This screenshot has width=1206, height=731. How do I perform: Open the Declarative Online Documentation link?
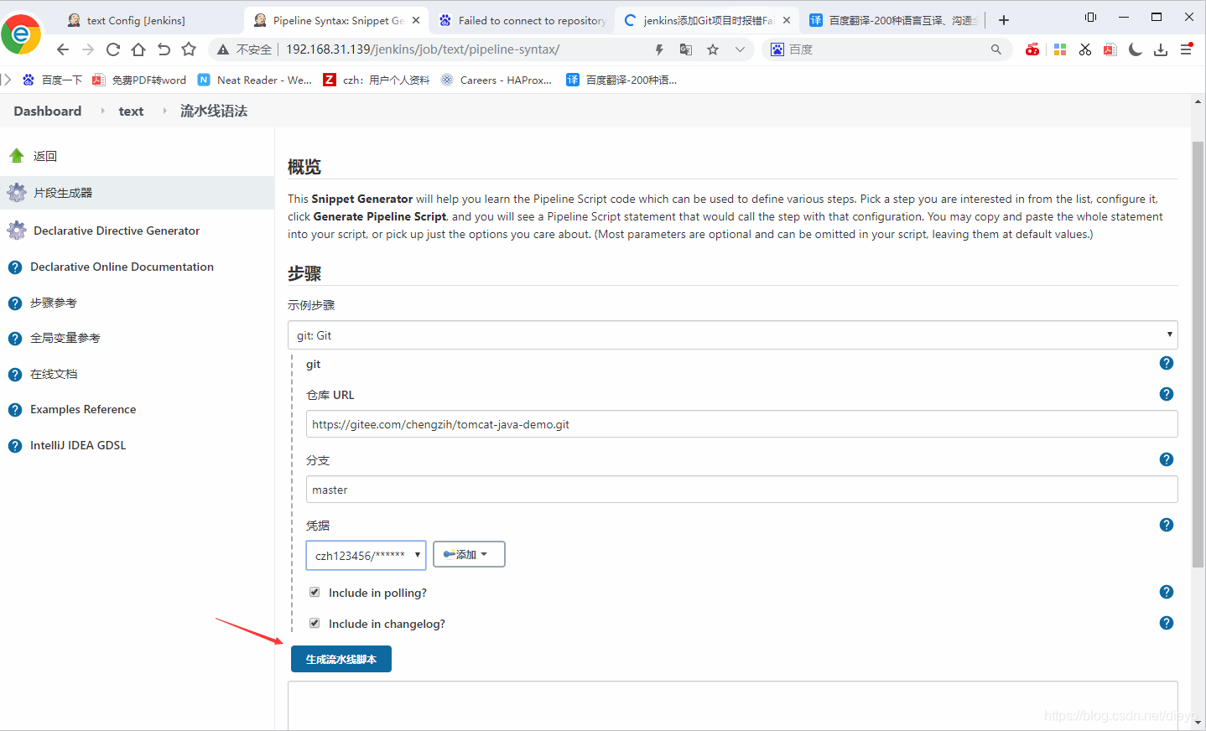pos(122,267)
